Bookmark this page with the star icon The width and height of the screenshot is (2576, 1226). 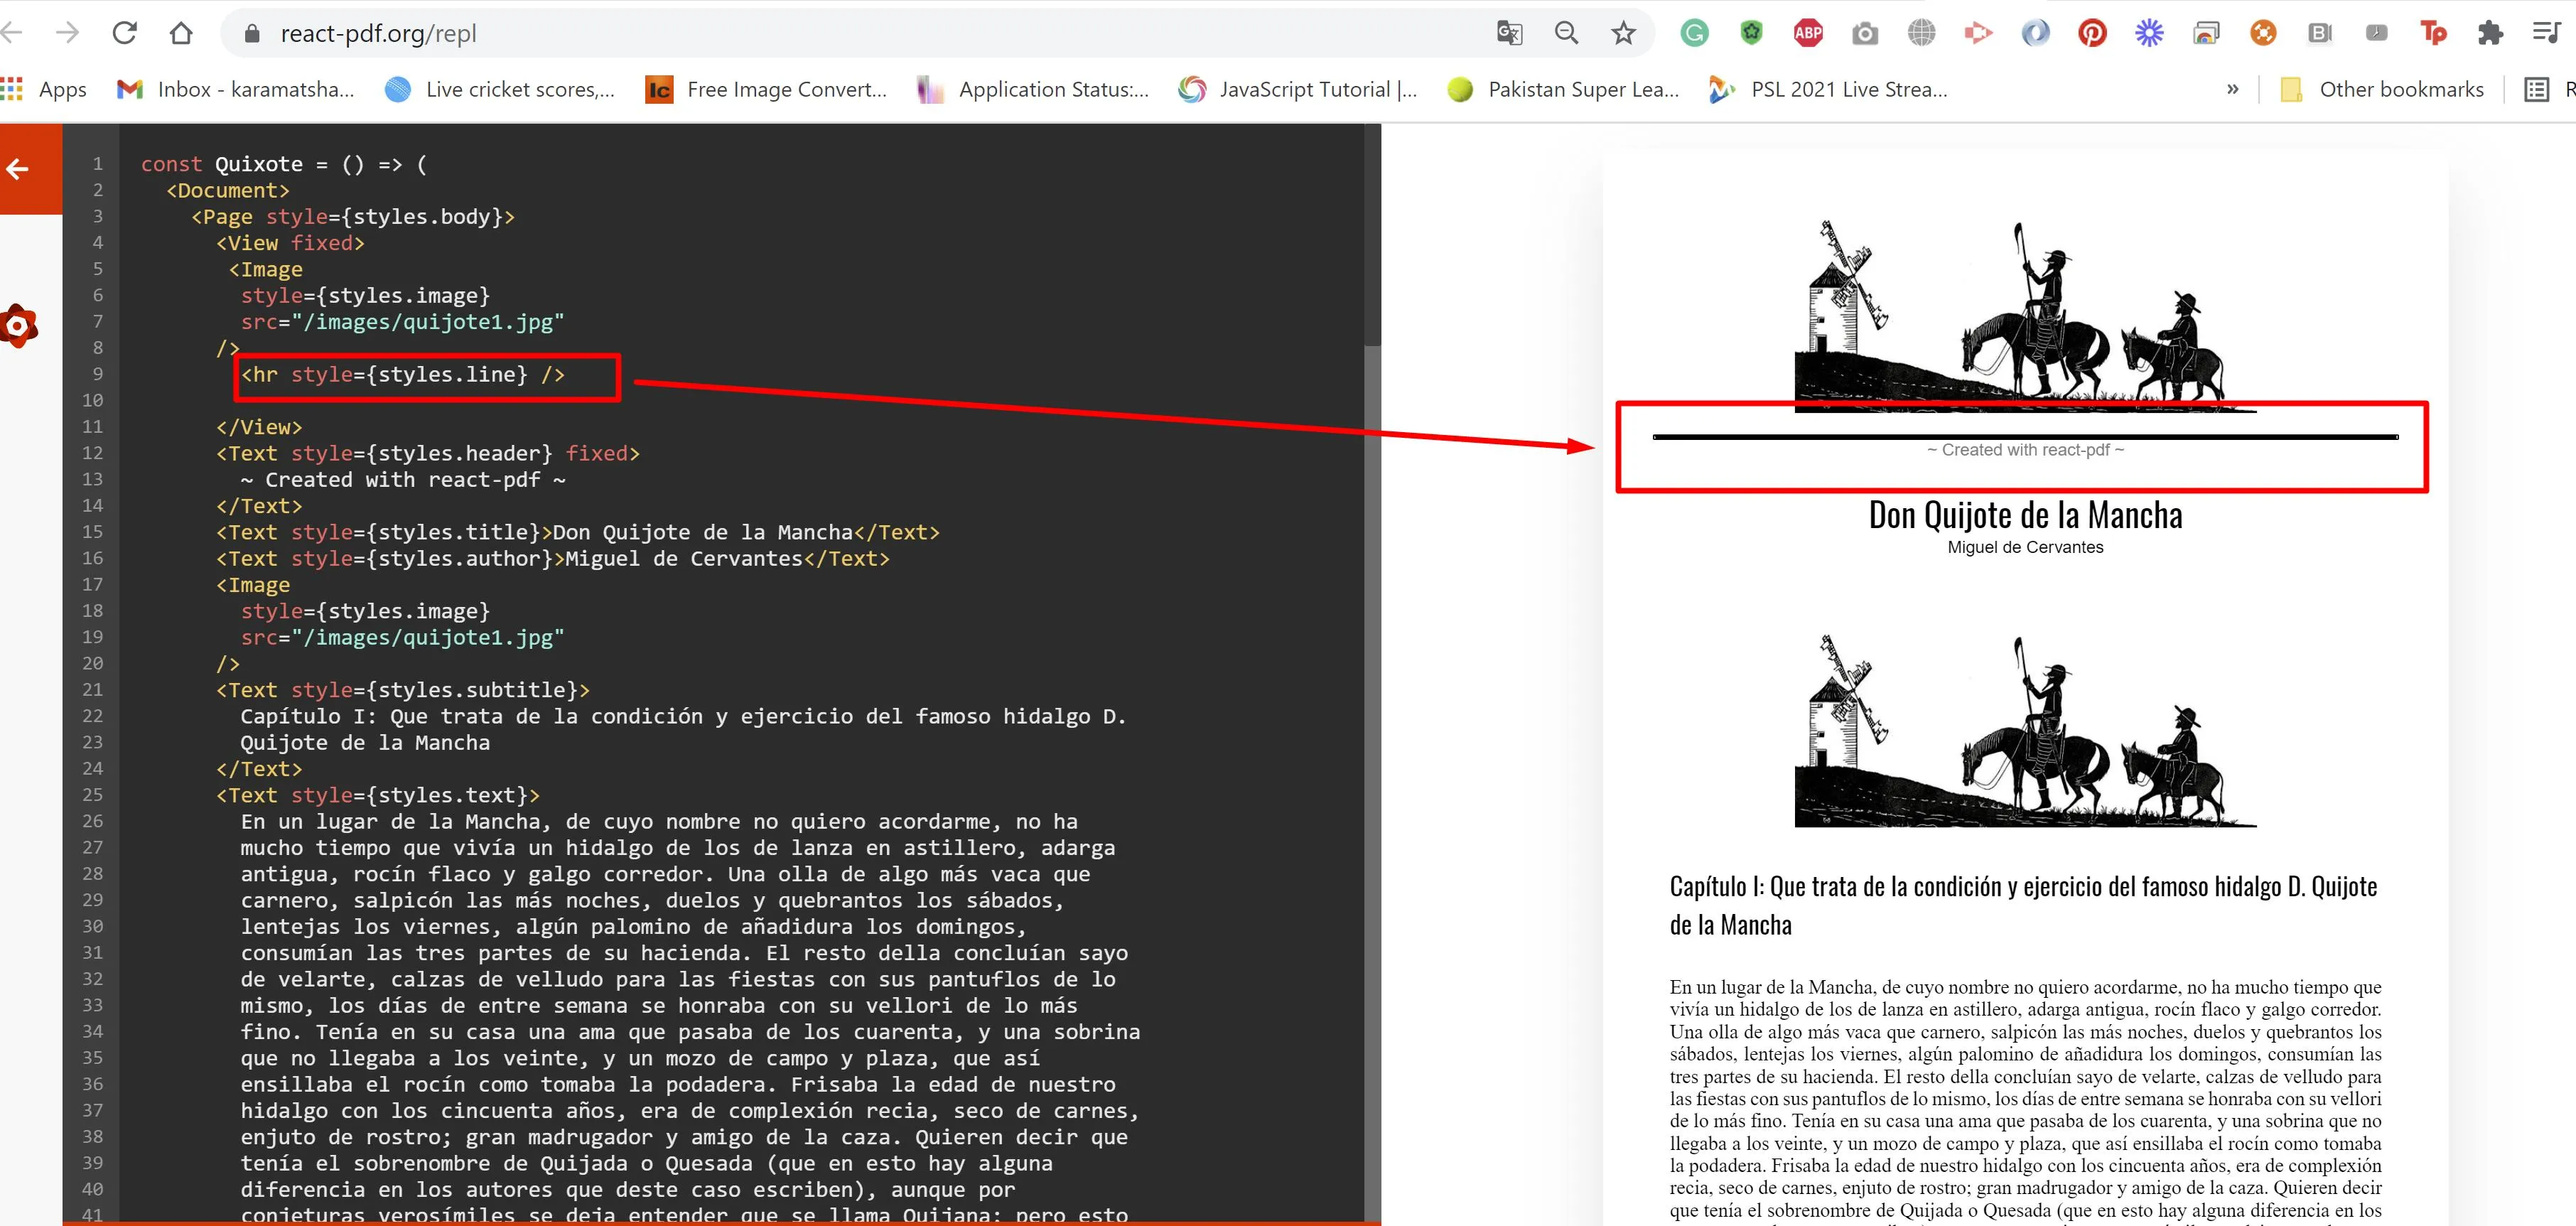tap(1623, 33)
